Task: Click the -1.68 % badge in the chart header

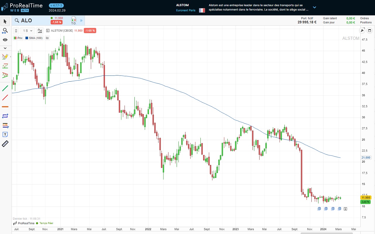Action: (x=90, y=30)
